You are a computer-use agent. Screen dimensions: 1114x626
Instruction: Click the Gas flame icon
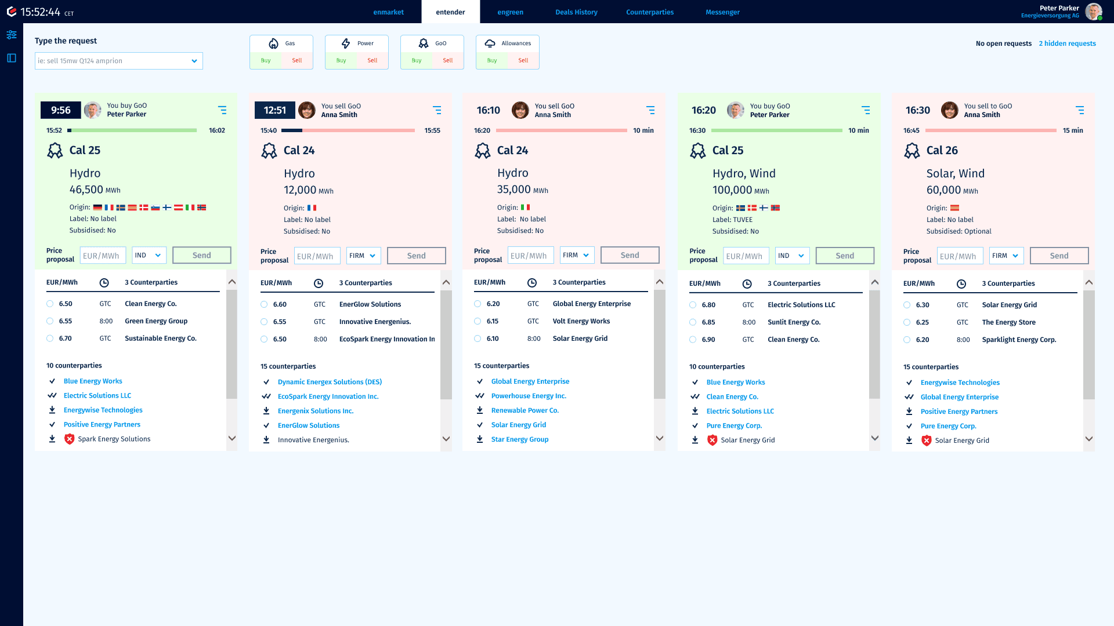[x=273, y=43]
